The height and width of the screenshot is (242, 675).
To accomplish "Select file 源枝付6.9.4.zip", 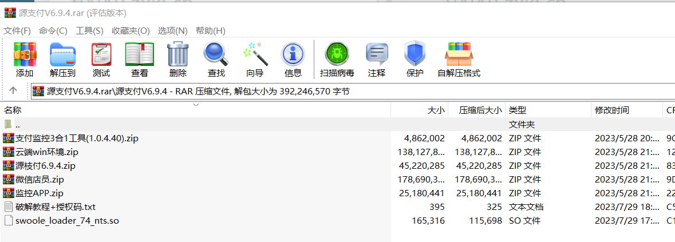I will pyautogui.click(x=46, y=166).
